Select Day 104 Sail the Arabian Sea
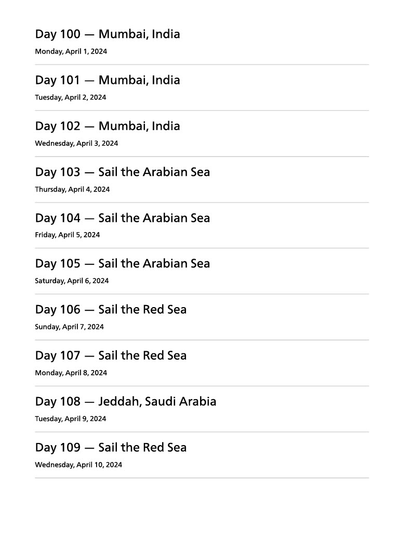This screenshot has width=411, height=533. (123, 218)
